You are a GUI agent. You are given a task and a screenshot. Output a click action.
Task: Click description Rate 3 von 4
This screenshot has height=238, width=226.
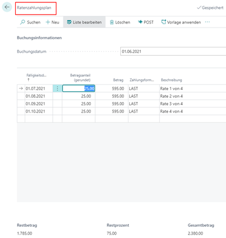(171, 104)
